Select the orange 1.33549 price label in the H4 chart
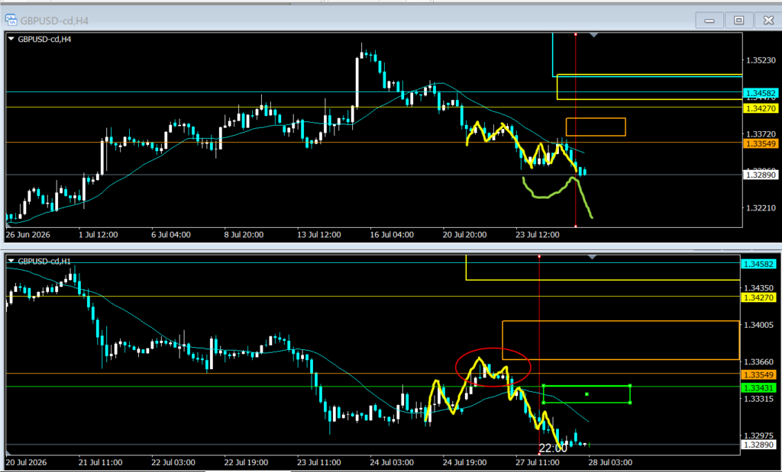782x472 pixels. tap(760, 143)
